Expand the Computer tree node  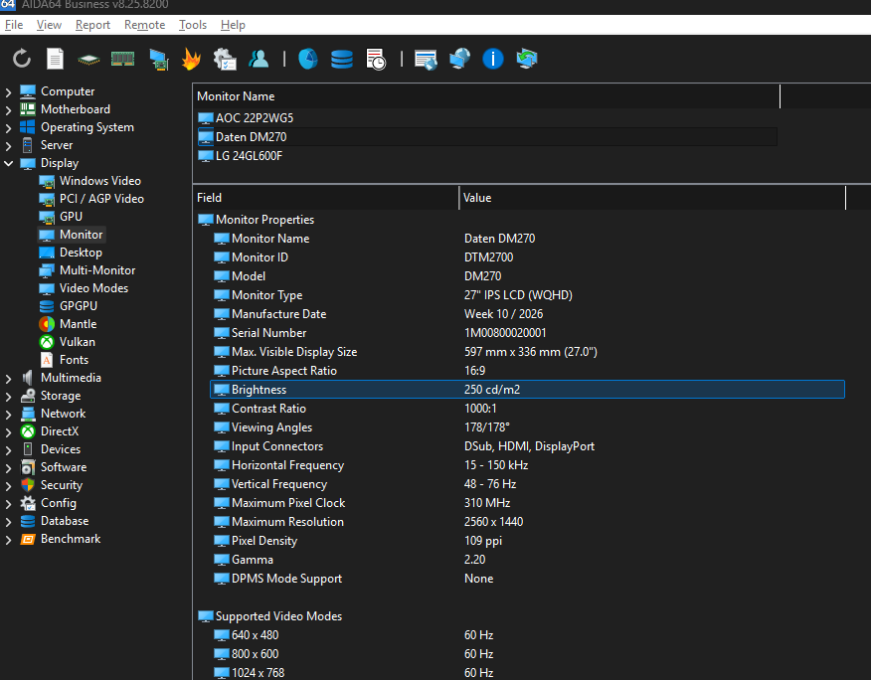pyautogui.click(x=9, y=91)
